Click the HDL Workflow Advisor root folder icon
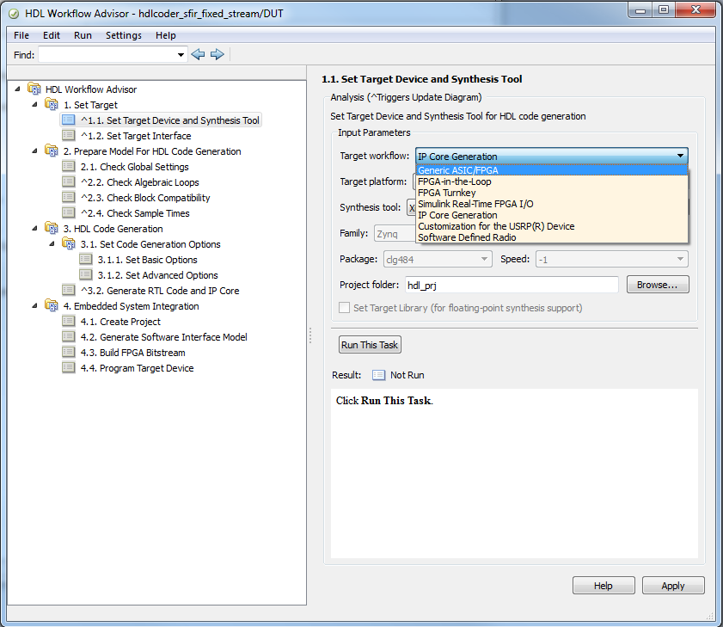This screenshot has height=627, width=723. (x=34, y=89)
